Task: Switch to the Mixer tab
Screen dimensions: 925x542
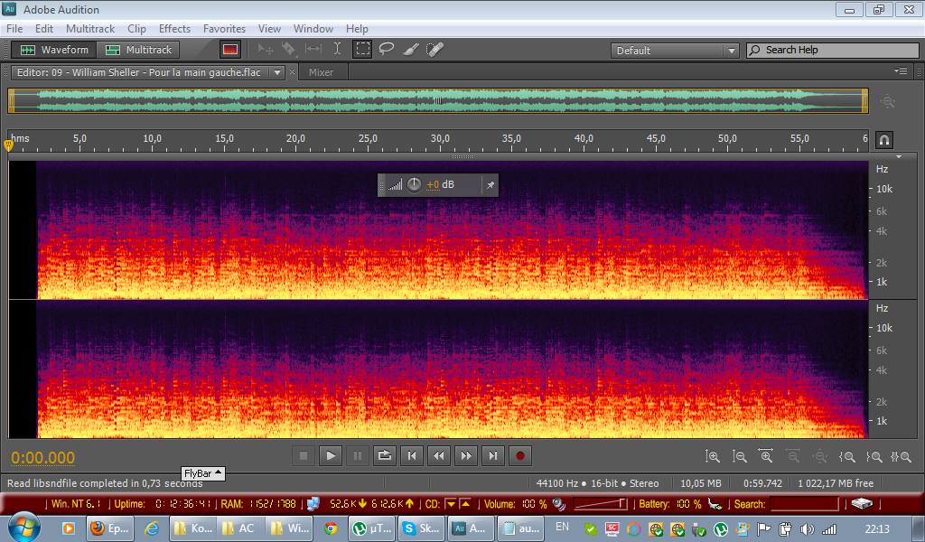Action: (321, 72)
